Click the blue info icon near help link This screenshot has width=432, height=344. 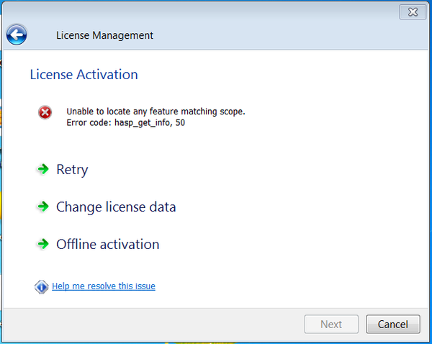[x=42, y=286]
